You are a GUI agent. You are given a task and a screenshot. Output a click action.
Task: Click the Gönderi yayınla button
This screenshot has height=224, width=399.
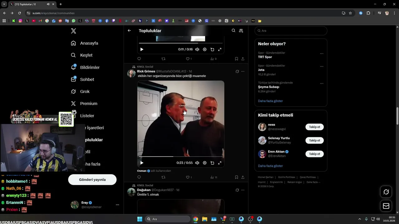(x=92, y=180)
